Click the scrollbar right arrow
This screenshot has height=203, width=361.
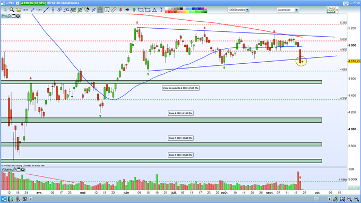pyautogui.click(x=330, y=199)
